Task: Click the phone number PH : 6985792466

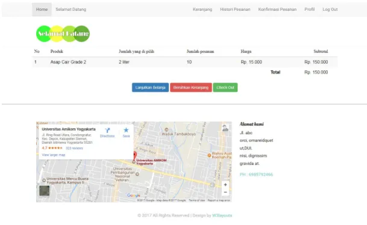Action: [256, 174]
